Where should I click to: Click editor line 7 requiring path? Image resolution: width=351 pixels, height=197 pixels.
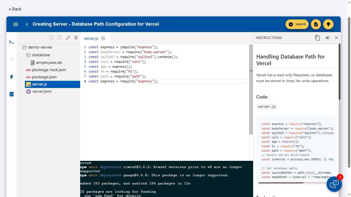117,76
